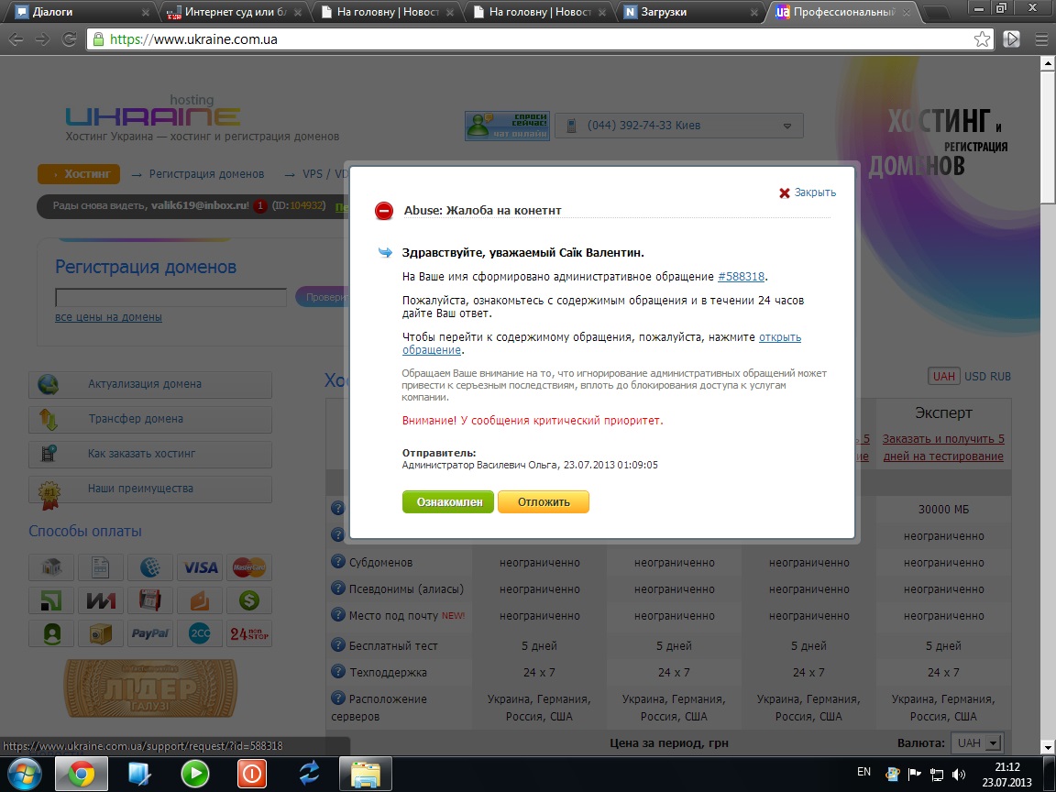Click the extension icon beside the bookmark star
Viewport: 1056px width, 792px height.
[x=1012, y=39]
